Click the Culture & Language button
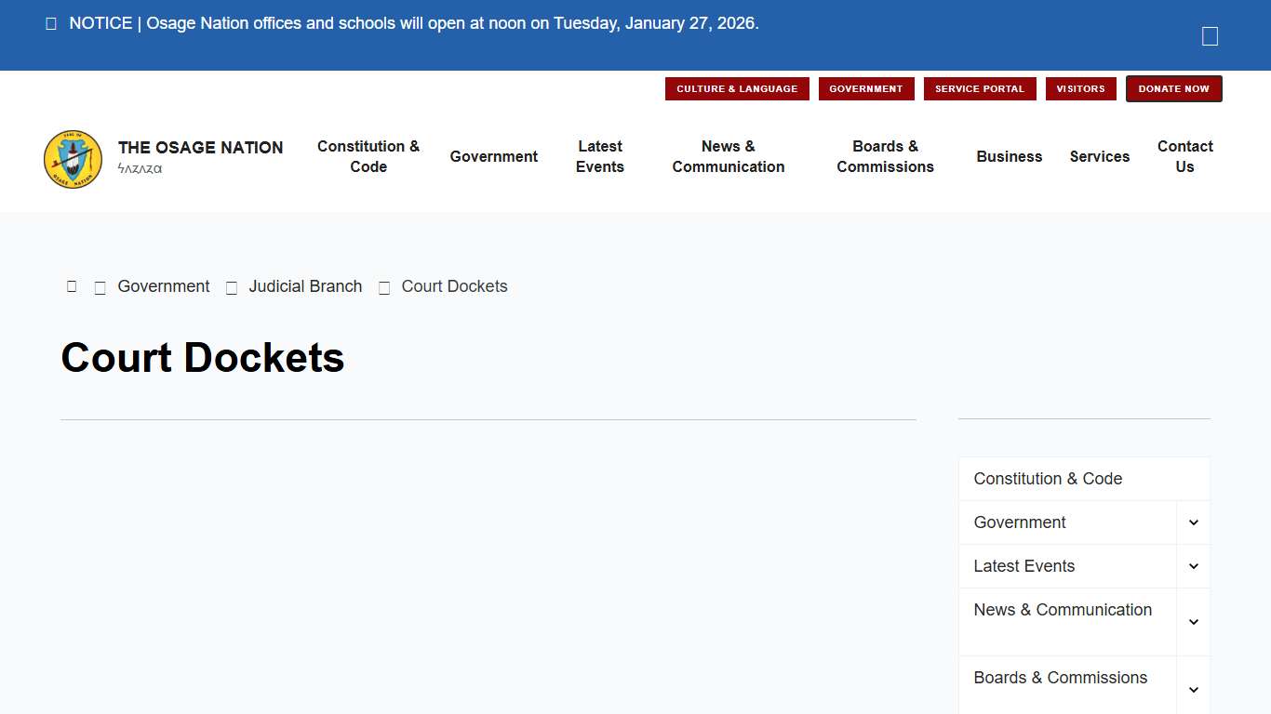 [737, 89]
